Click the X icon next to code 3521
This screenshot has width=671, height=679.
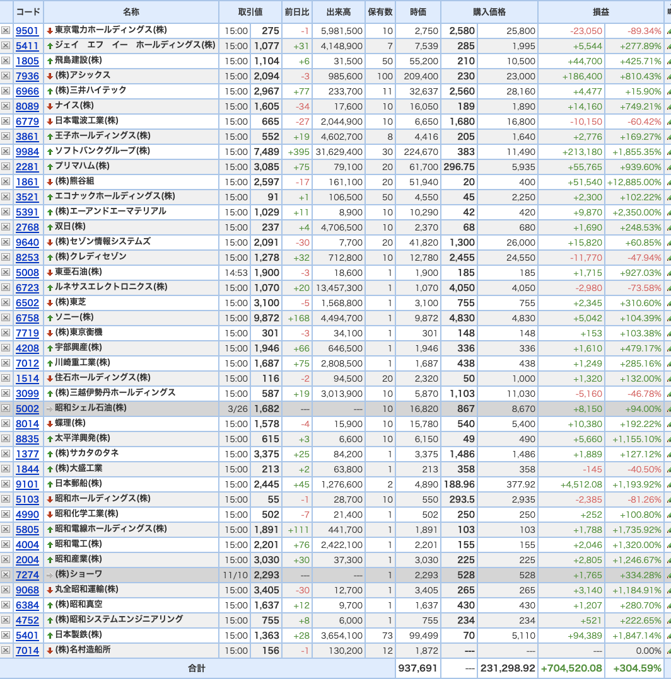coord(5,197)
